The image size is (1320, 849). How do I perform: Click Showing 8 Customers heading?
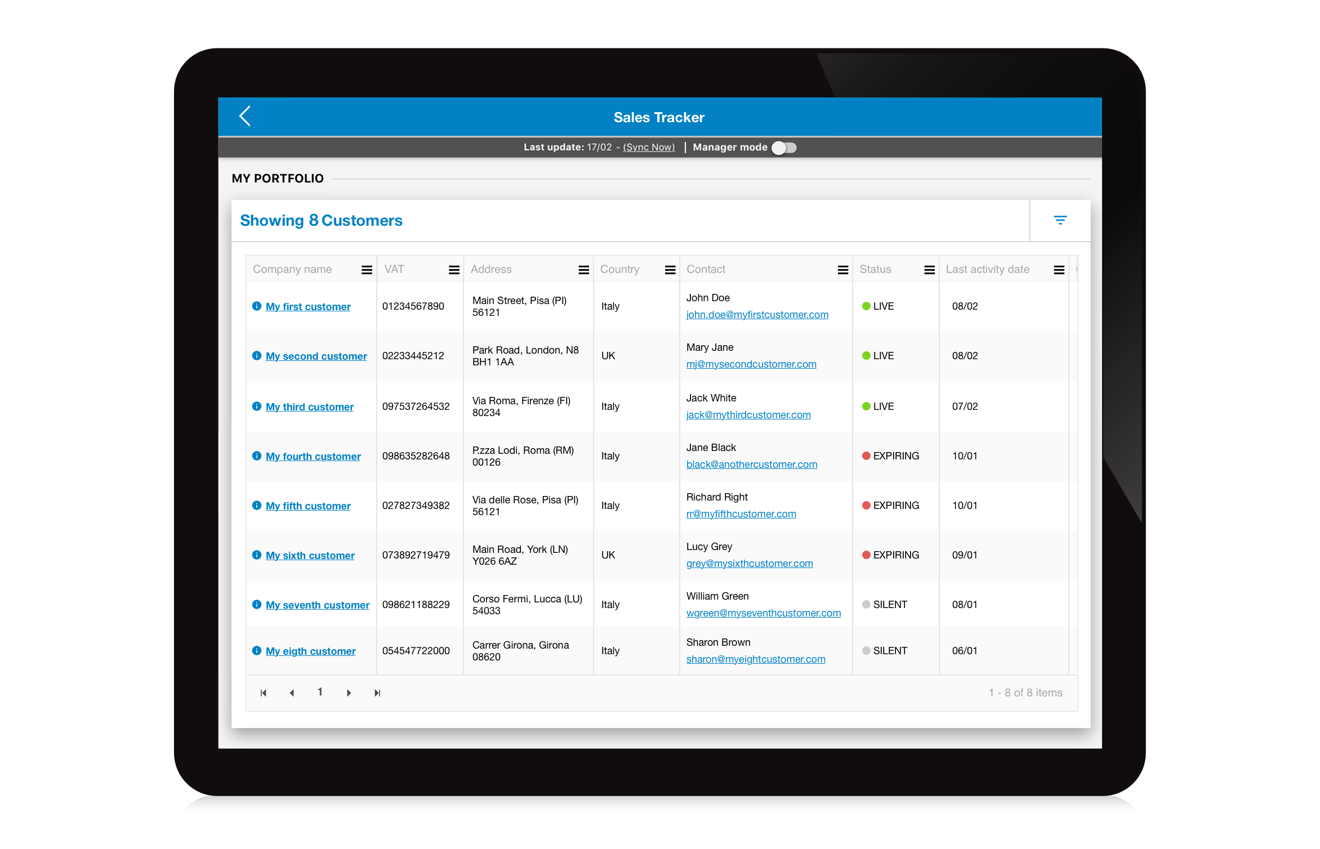click(x=321, y=221)
